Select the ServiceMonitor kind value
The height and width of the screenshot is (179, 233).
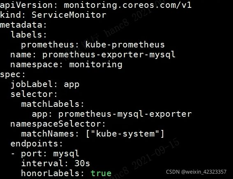(x=69, y=15)
